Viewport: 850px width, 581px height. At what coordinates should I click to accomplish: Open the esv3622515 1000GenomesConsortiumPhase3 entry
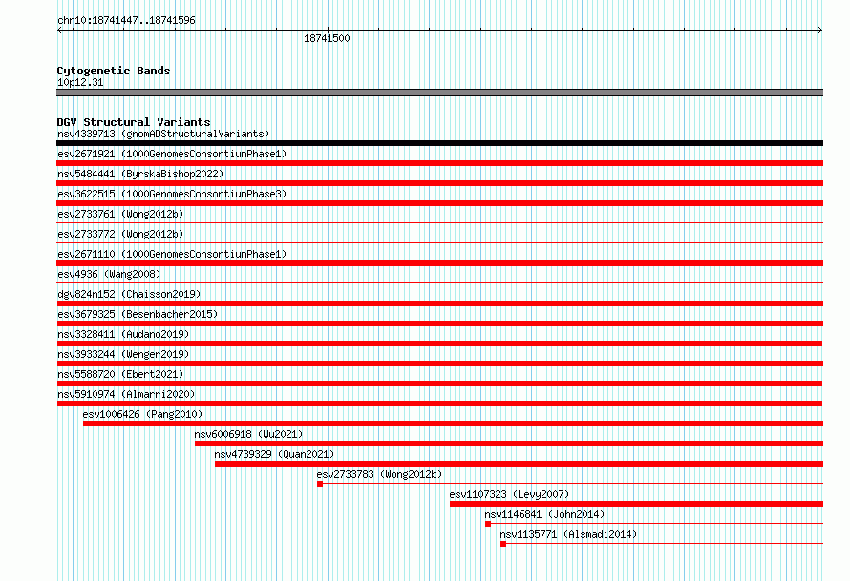172,194
